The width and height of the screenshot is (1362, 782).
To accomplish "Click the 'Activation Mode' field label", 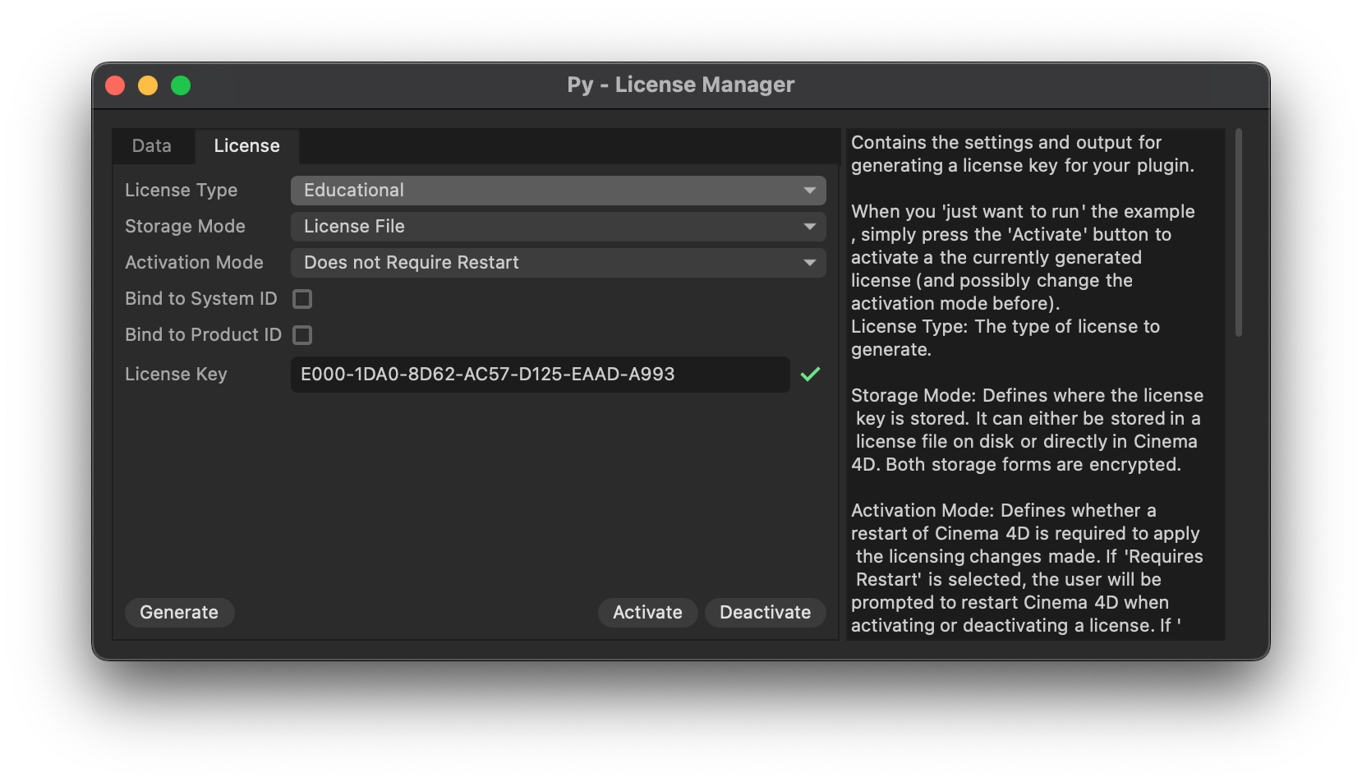I will (194, 263).
